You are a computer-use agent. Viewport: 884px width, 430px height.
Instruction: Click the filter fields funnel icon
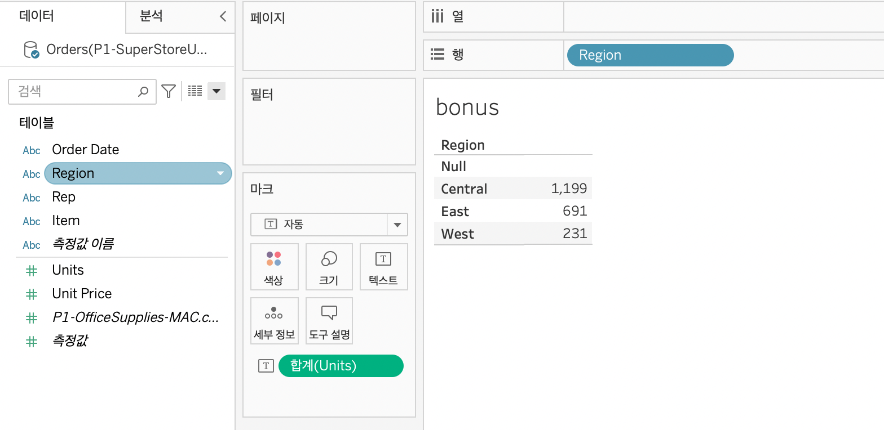[169, 91]
